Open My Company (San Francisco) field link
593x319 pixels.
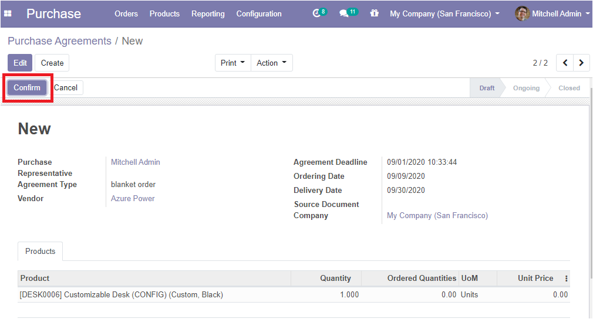[x=437, y=215]
